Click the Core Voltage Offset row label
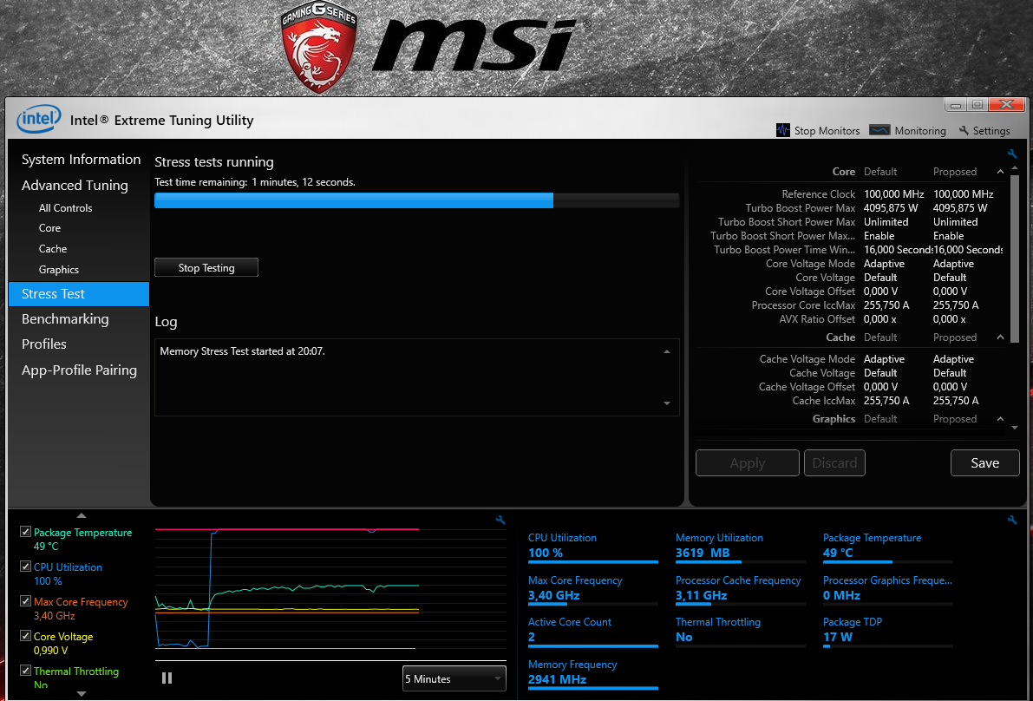Viewport: 1033px width, 701px height. [810, 292]
